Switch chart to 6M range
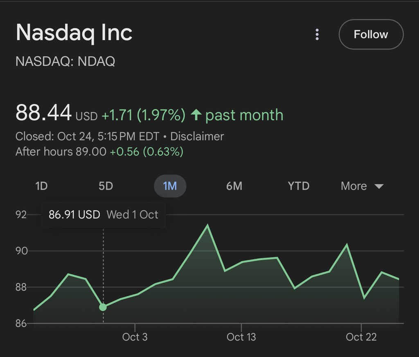 [x=234, y=186]
